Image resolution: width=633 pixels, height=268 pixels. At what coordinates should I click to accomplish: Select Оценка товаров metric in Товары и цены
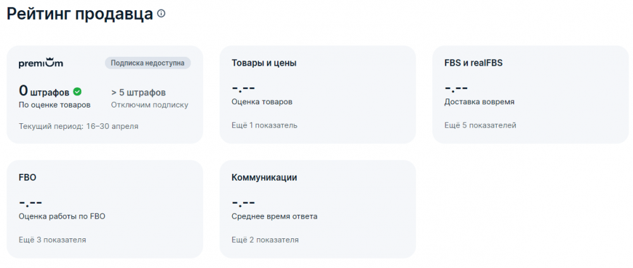pos(262,101)
